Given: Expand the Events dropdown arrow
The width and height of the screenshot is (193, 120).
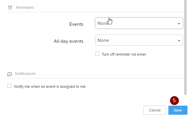Looking at the screenshot, I should [179, 24].
